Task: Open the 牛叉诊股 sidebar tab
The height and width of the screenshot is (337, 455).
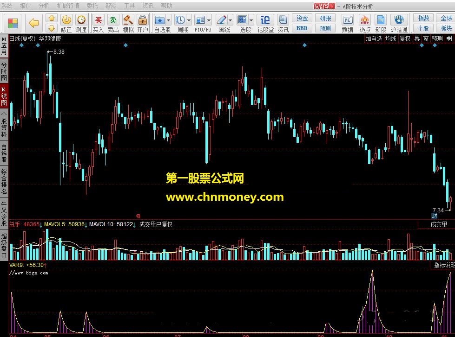Action: pos(4,213)
